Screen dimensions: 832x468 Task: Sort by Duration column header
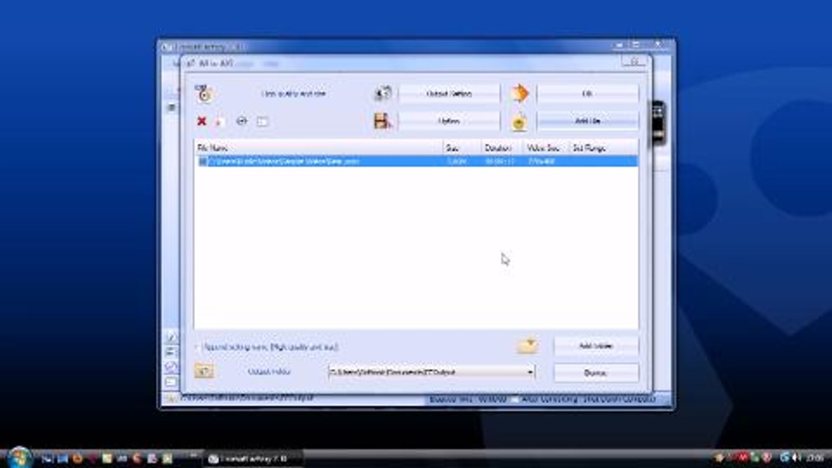tap(502, 148)
